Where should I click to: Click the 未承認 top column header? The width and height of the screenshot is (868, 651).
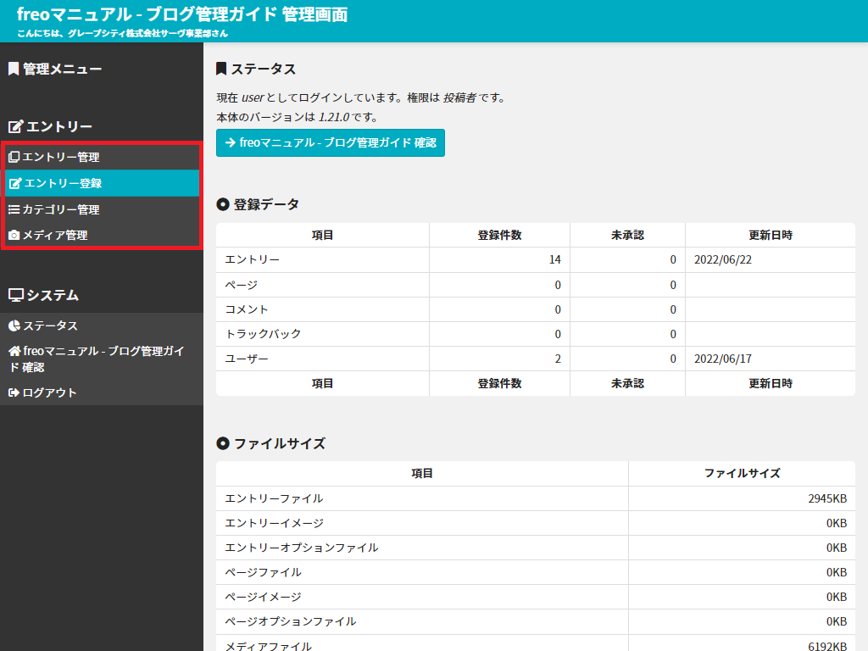point(628,236)
